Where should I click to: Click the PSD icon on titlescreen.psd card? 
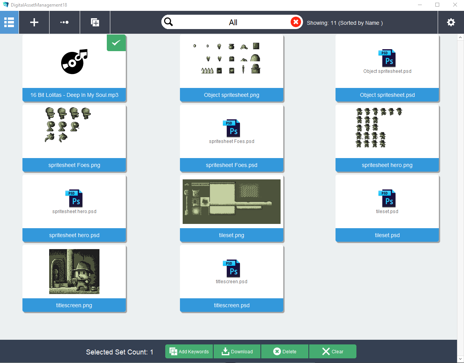pos(231,268)
